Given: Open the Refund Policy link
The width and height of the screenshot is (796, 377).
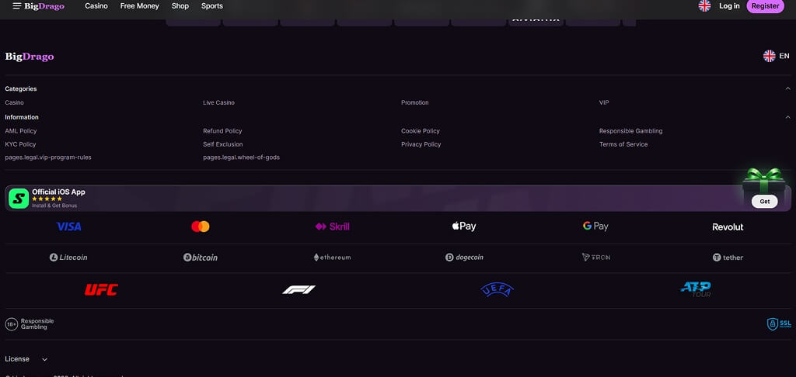Looking at the screenshot, I should 222,131.
